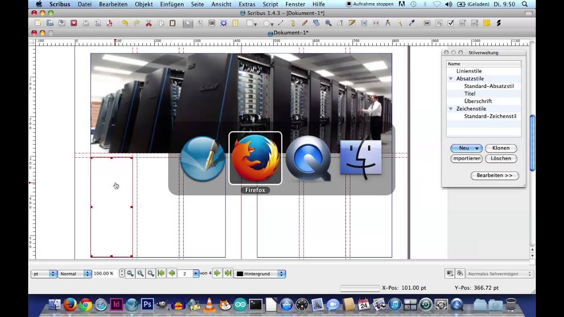Select the Eye Dropper tool
The height and width of the screenshot is (317, 564).
click(412, 23)
